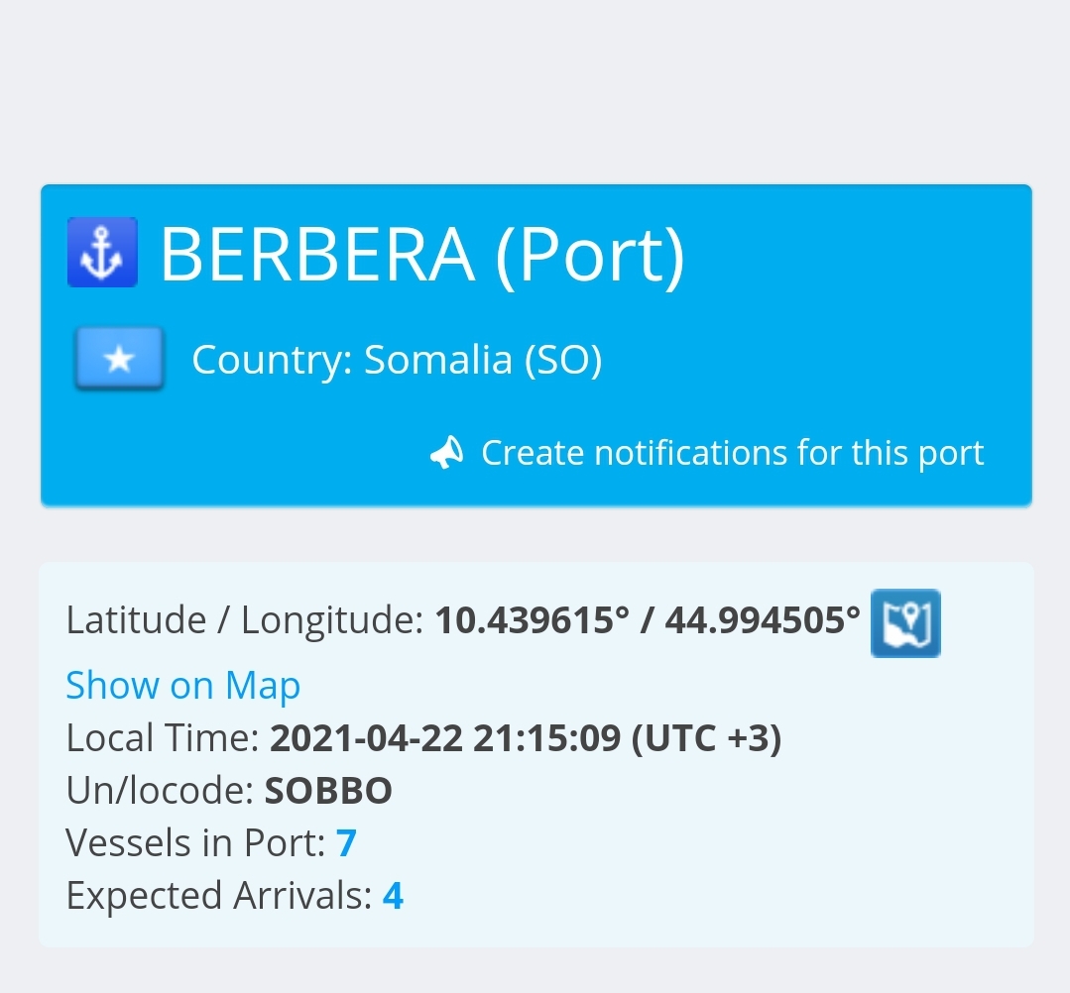Select the BERBERA (Port) title

point(421,254)
